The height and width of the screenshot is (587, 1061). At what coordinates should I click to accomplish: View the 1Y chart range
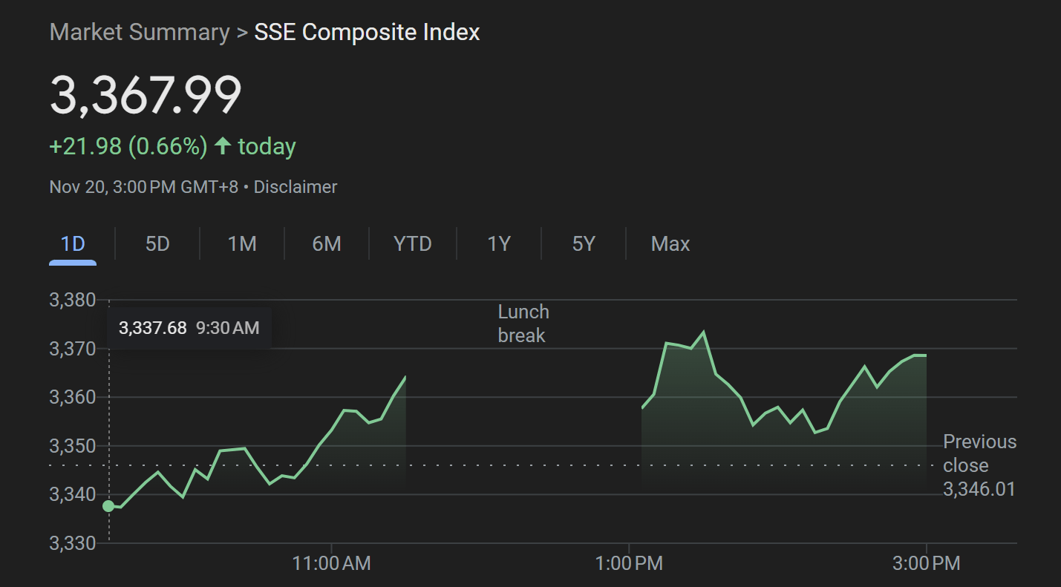(x=499, y=243)
